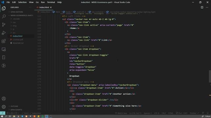
Task: Click the Watch Sass status bar button
Action: (x=121, y=113)
